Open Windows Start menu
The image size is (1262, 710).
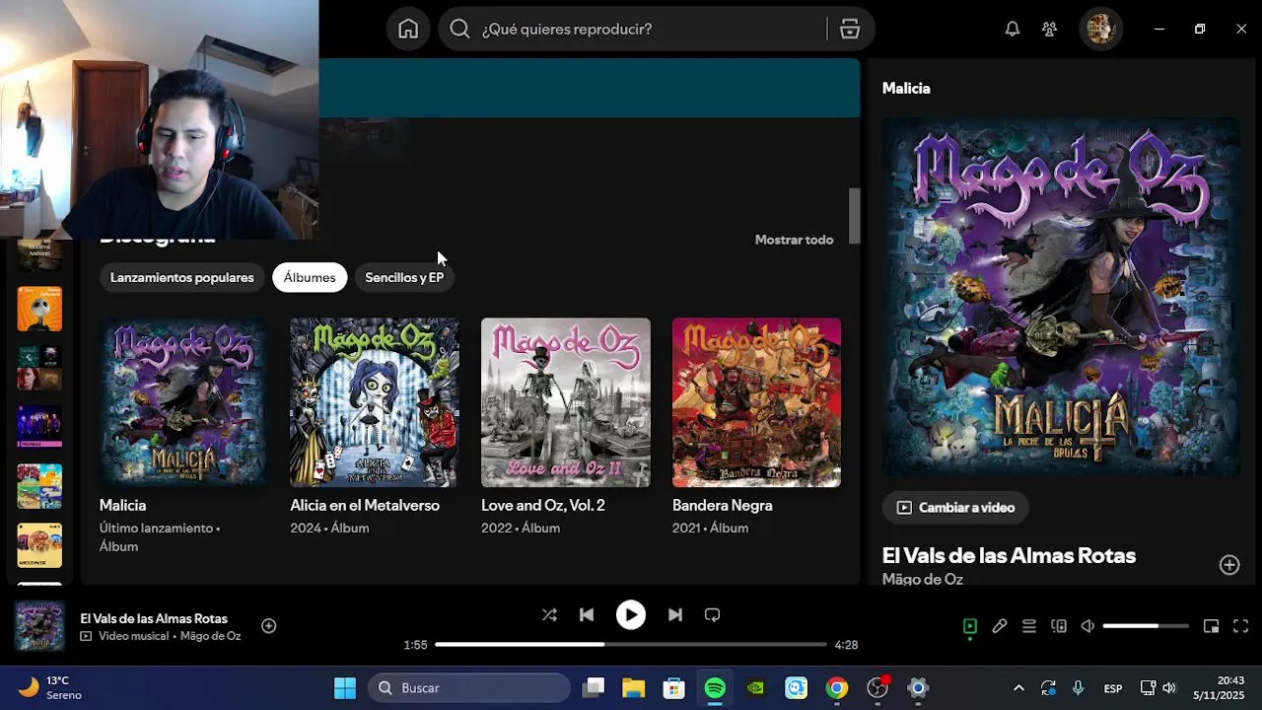345,687
